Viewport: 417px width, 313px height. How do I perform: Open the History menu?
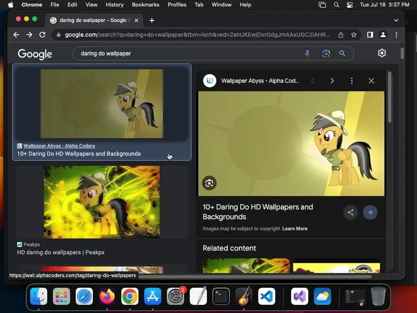pos(114,5)
